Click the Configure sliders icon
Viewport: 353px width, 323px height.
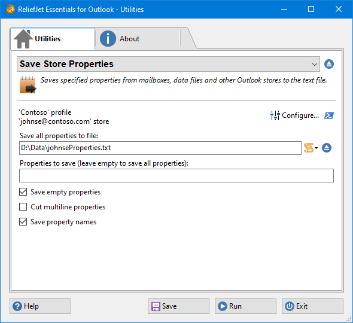pyautogui.click(x=275, y=115)
